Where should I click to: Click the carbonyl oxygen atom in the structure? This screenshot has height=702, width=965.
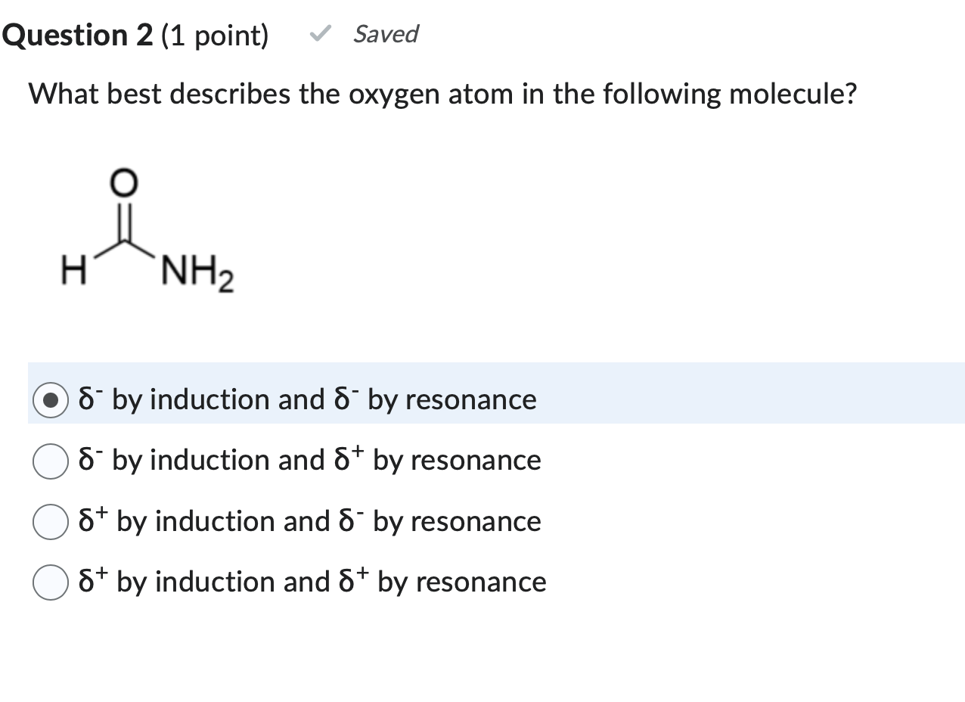(123, 182)
